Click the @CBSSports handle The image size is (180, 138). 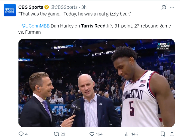64,7
